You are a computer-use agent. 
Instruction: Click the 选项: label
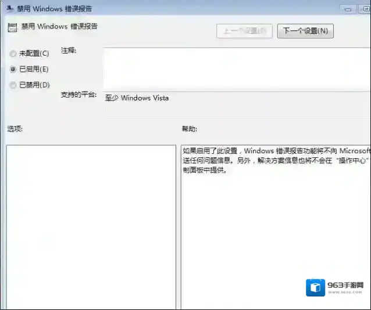(15, 129)
